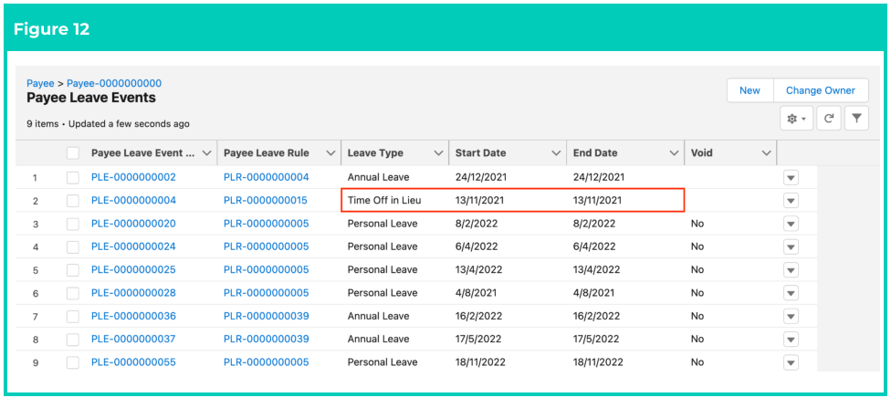
Task: Select the checkbox for PLE-0000000024
Action: click(73, 246)
